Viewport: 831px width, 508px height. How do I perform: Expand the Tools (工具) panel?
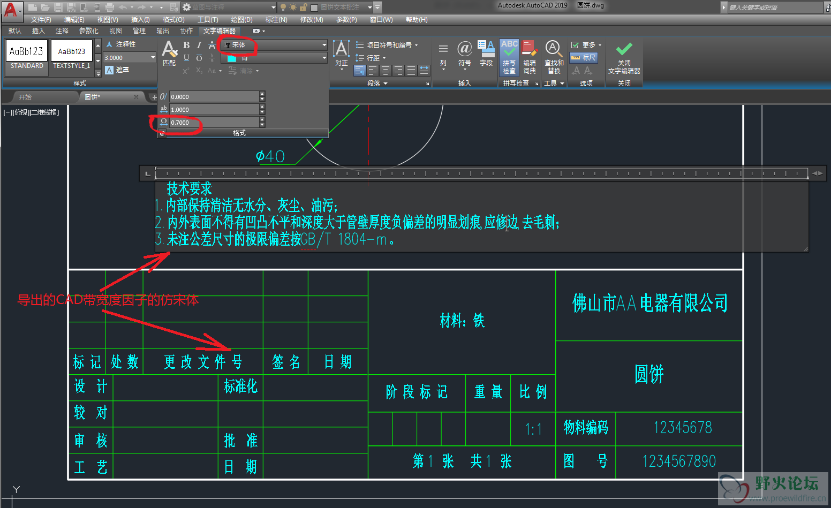point(554,84)
